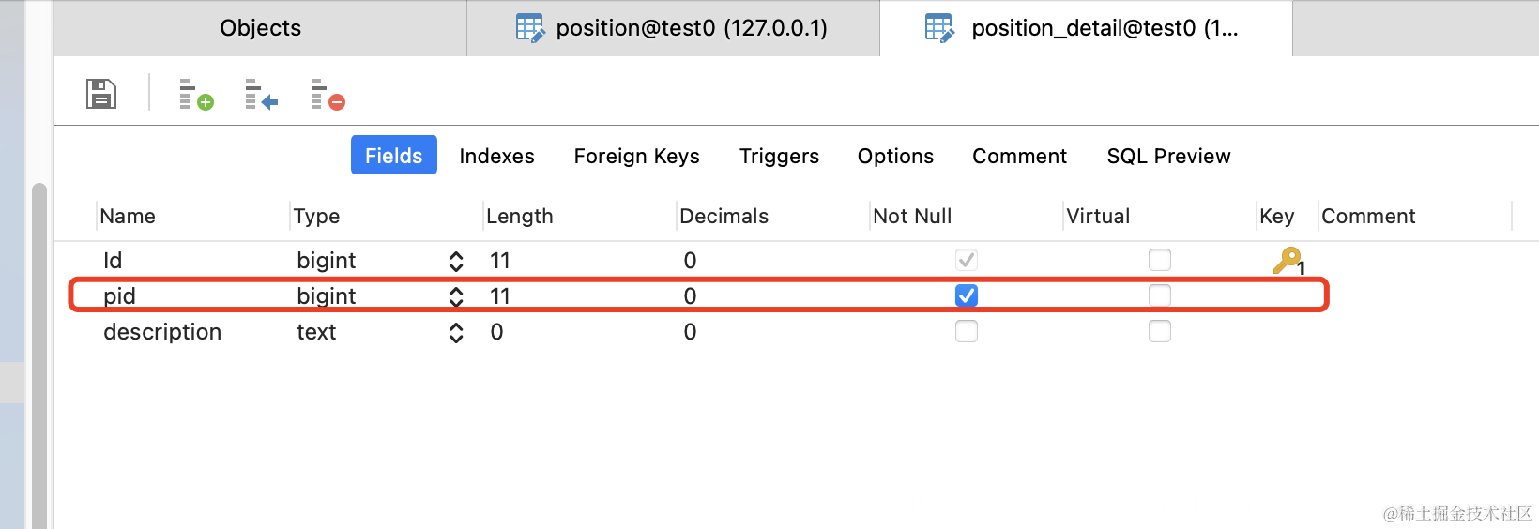
Task: Switch to the Indexes tab
Action: pos(496,156)
